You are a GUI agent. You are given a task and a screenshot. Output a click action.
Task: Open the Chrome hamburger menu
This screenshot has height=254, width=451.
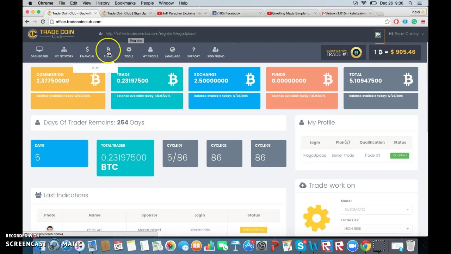[x=423, y=22]
